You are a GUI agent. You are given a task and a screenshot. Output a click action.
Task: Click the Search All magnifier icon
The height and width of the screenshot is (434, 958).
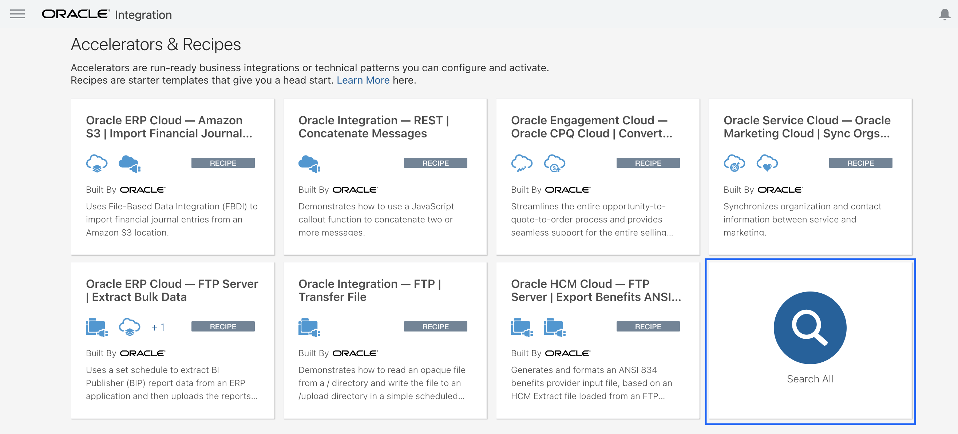pyautogui.click(x=809, y=327)
